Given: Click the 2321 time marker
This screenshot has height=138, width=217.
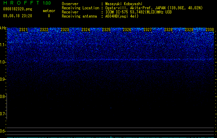Looking at the screenshot, I should [23, 30].
